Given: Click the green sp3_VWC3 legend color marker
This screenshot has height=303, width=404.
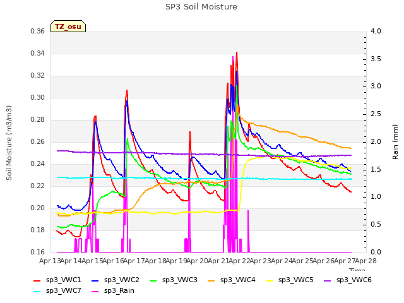Looking at the screenshot, I should 153,280.
